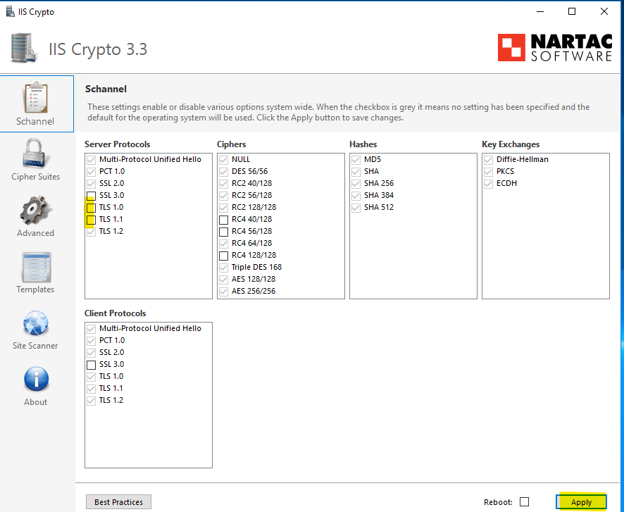Image resolution: width=624 pixels, height=512 pixels.
Task: Toggle the NULL cipher checkbox
Action: pyautogui.click(x=224, y=160)
